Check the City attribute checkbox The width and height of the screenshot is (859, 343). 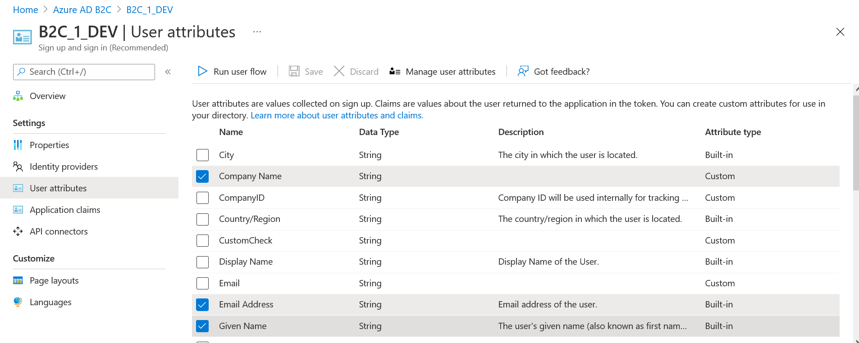[203, 155]
